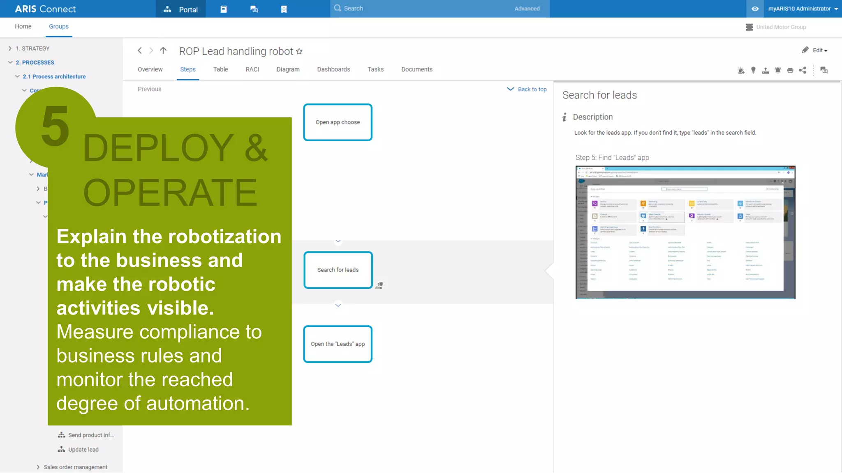Click the lightbulb idea icon
This screenshot has width=842, height=473.
(x=753, y=70)
